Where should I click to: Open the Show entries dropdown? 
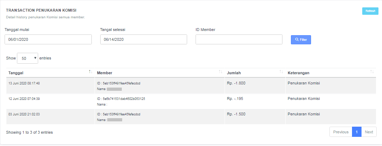click(x=28, y=58)
